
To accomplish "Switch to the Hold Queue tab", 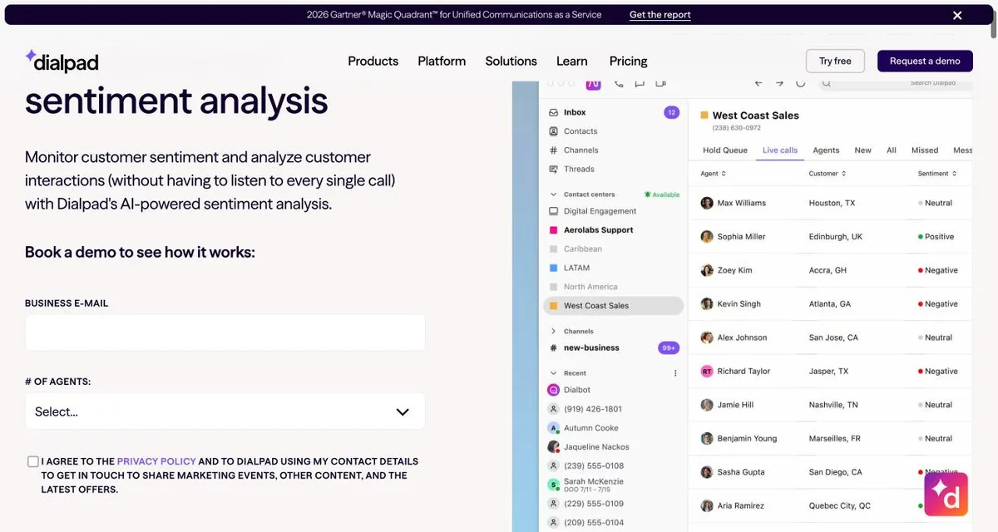I will click(725, 150).
